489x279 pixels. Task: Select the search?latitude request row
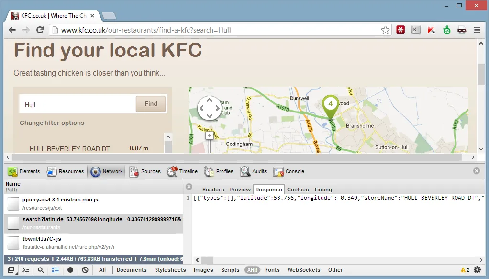(x=93, y=223)
